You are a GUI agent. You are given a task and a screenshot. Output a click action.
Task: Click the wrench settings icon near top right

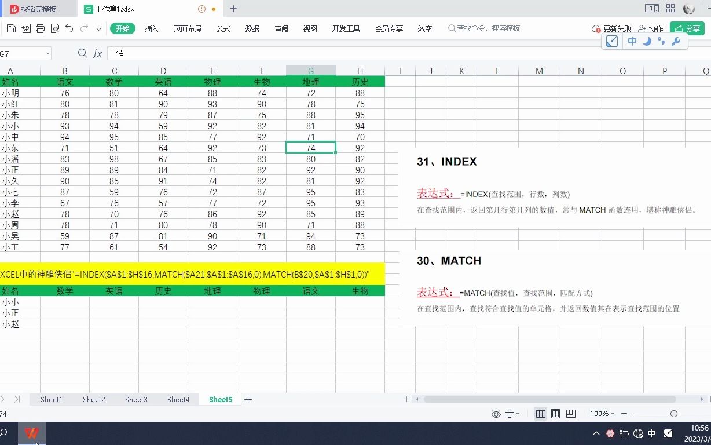click(676, 41)
